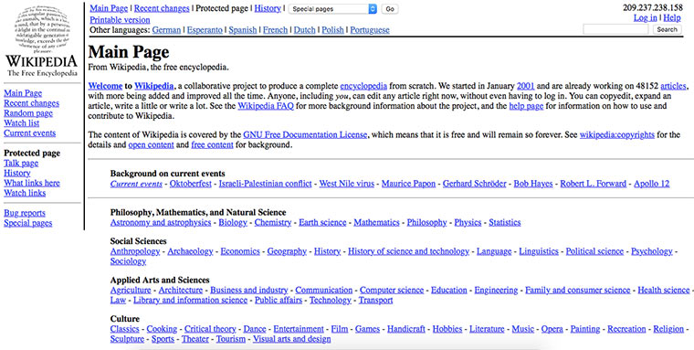This screenshot has width=694, height=350.
Task: Open Visual arts and design link
Action: coord(291,339)
